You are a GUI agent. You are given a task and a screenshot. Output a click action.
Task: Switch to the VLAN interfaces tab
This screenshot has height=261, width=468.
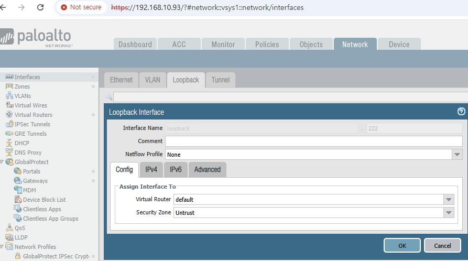click(x=153, y=80)
